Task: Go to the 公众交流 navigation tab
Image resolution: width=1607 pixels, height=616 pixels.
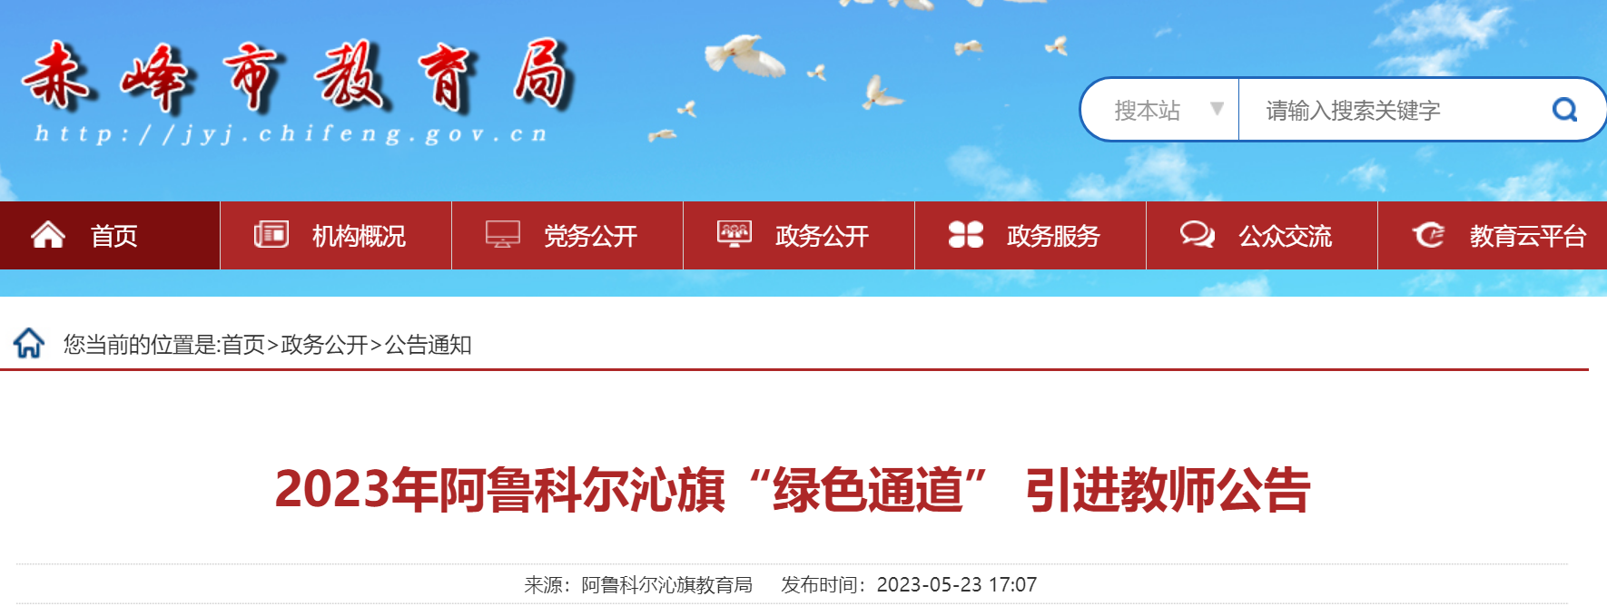Action: point(1262,236)
